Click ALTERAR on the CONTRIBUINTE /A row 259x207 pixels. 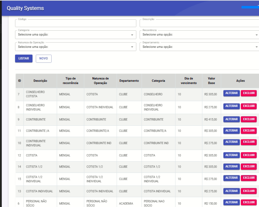click(231, 131)
